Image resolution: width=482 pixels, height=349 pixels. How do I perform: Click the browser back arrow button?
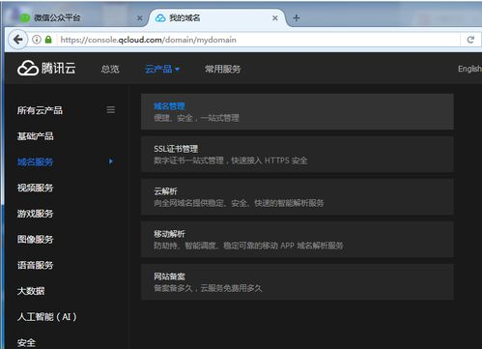click(x=17, y=40)
